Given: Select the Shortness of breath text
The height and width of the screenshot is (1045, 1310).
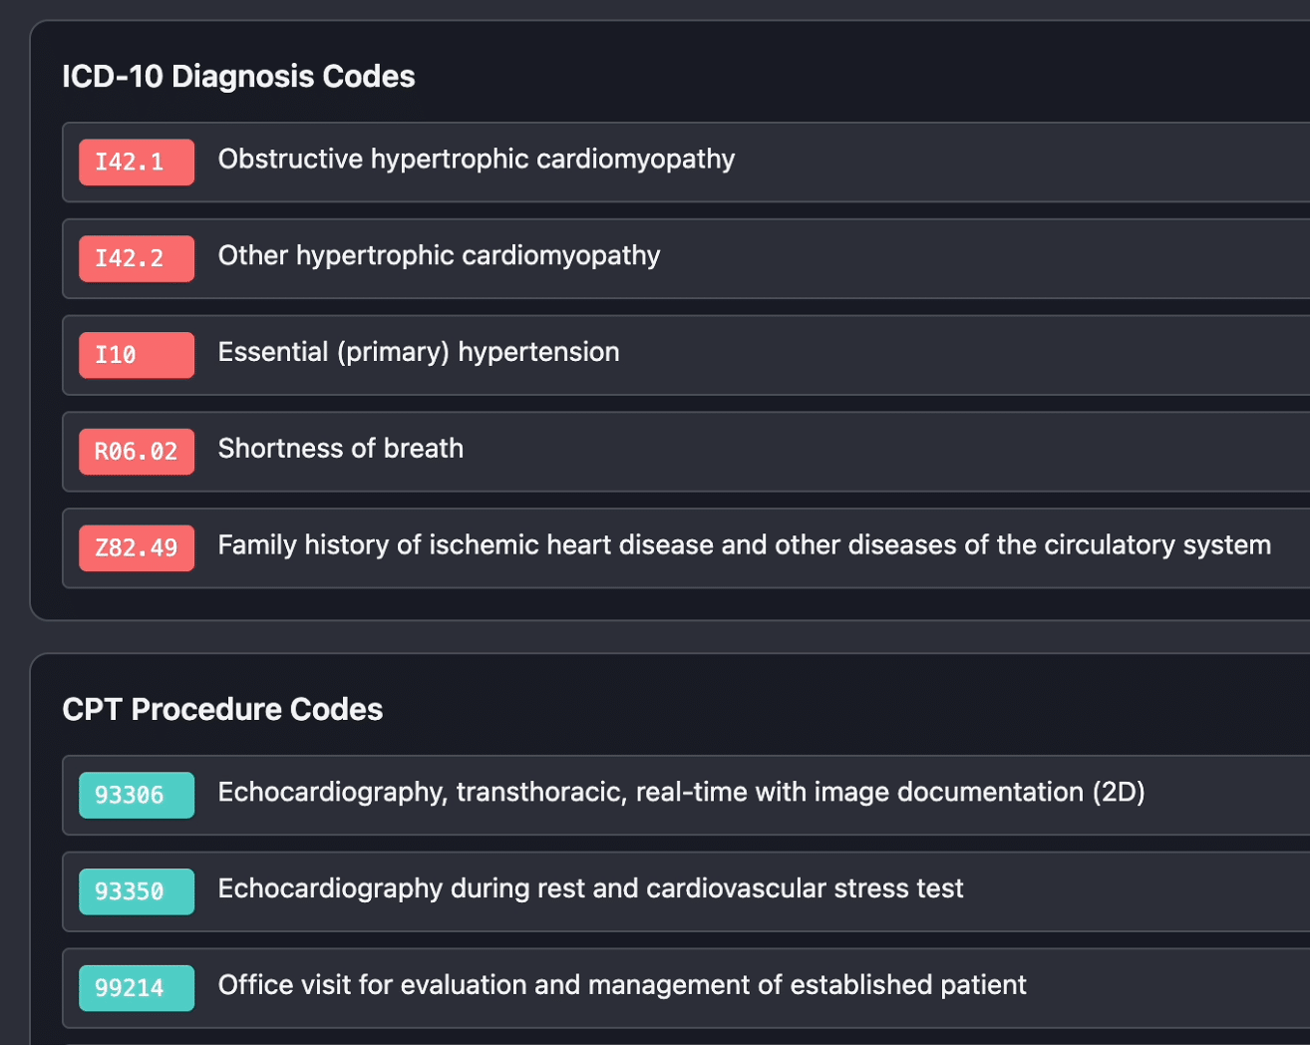Looking at the screenshot, I should (x=340, y=449).
